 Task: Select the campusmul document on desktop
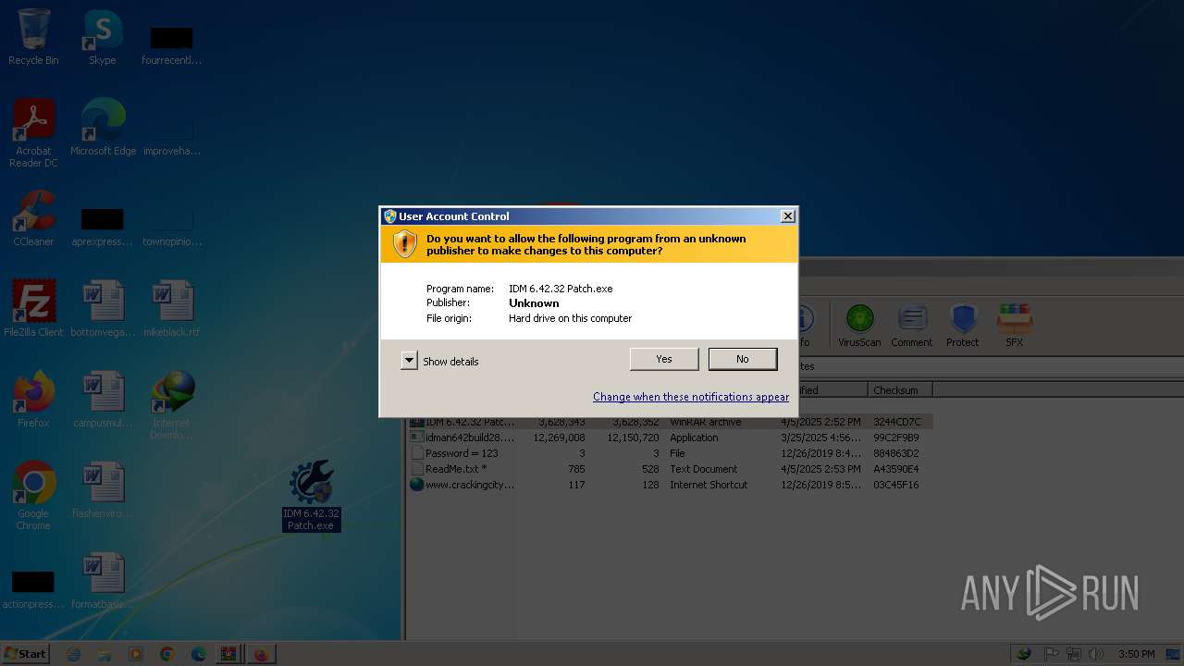coord(103,400)
